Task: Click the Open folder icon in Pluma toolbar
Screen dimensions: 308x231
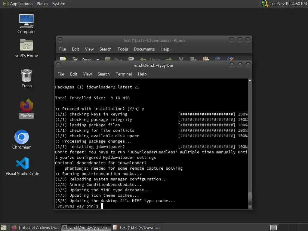Action: point(75,59)
